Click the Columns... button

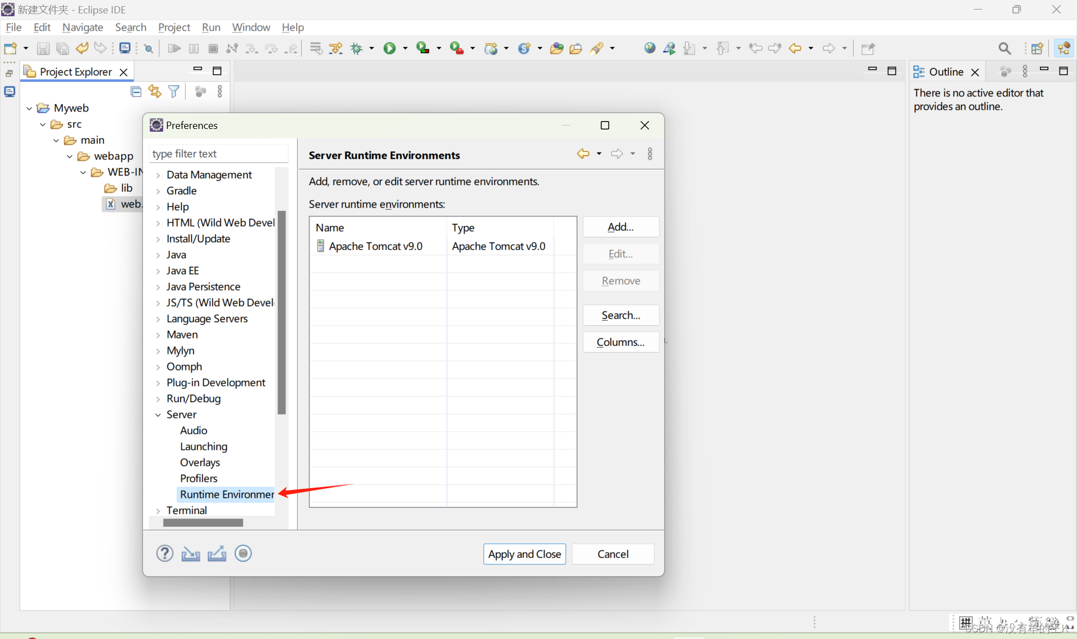(x=620, y=342)
